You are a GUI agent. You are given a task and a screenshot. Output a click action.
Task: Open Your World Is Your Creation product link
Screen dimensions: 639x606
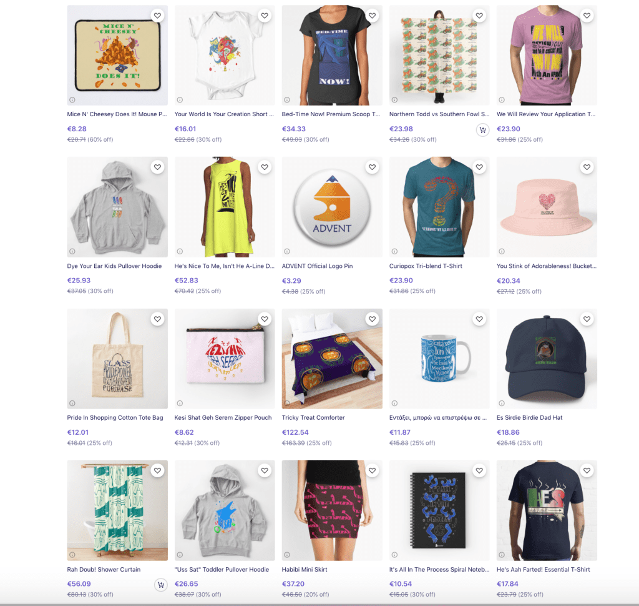tap(224, 114)
